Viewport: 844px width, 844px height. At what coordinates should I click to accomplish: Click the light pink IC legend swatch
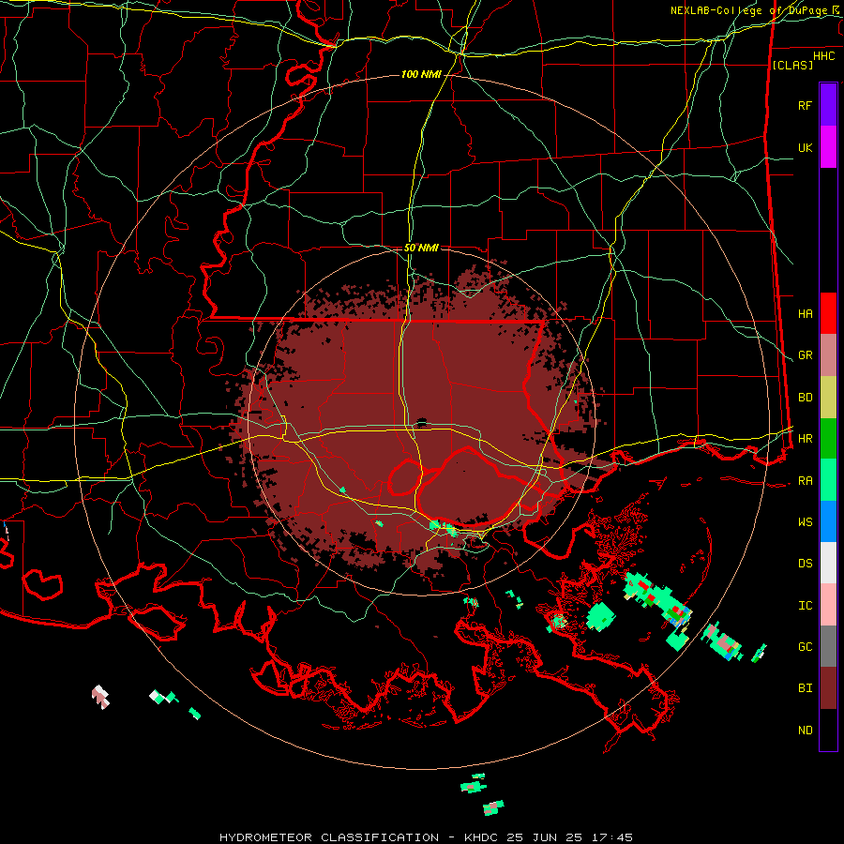tap(828, 605)
